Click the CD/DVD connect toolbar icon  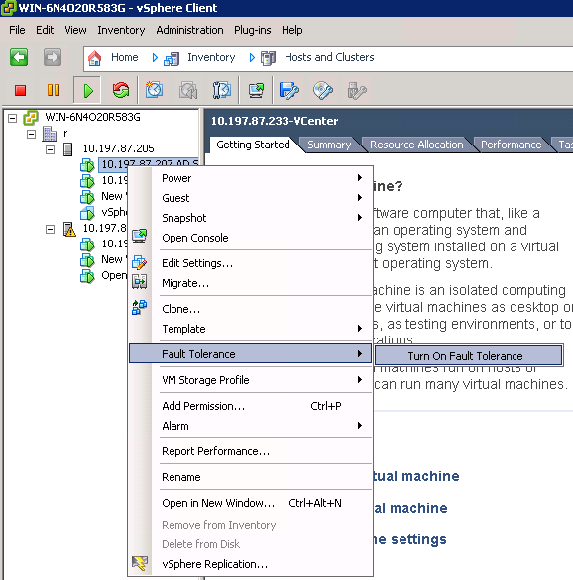point(322,91)
